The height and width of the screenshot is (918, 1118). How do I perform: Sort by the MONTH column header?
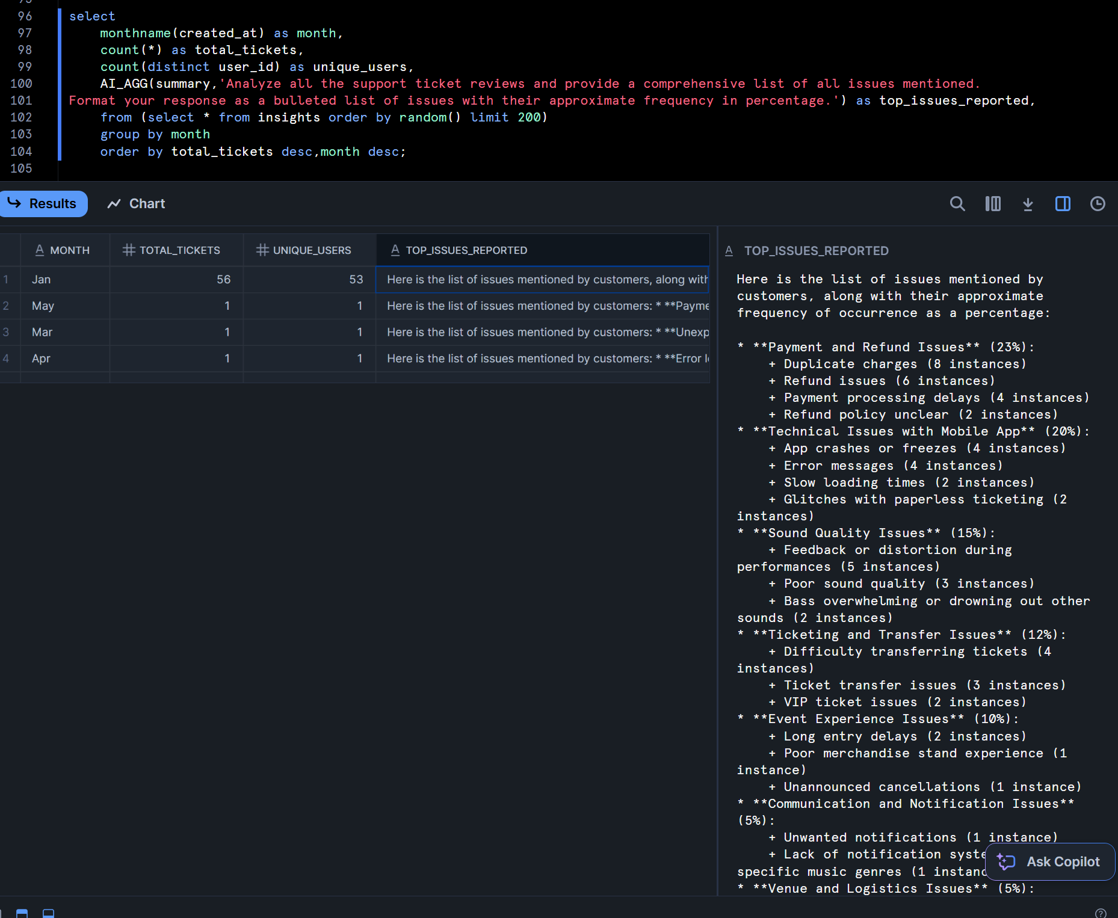click(65, 250)
